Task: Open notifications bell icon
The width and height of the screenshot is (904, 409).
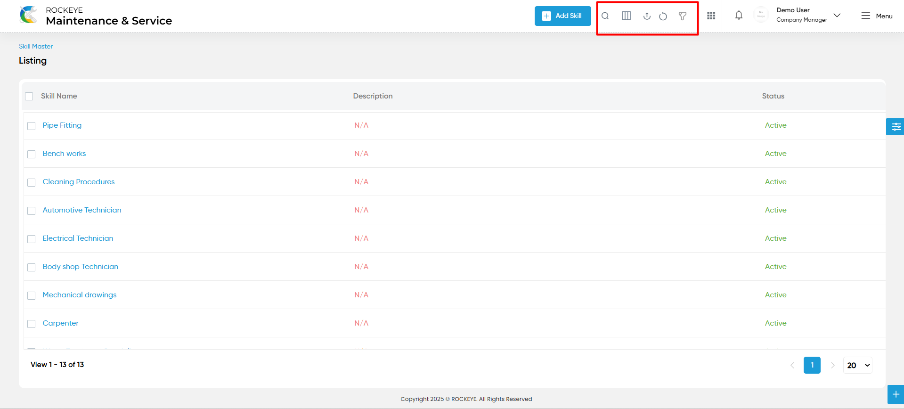Action: coord(739,16)
